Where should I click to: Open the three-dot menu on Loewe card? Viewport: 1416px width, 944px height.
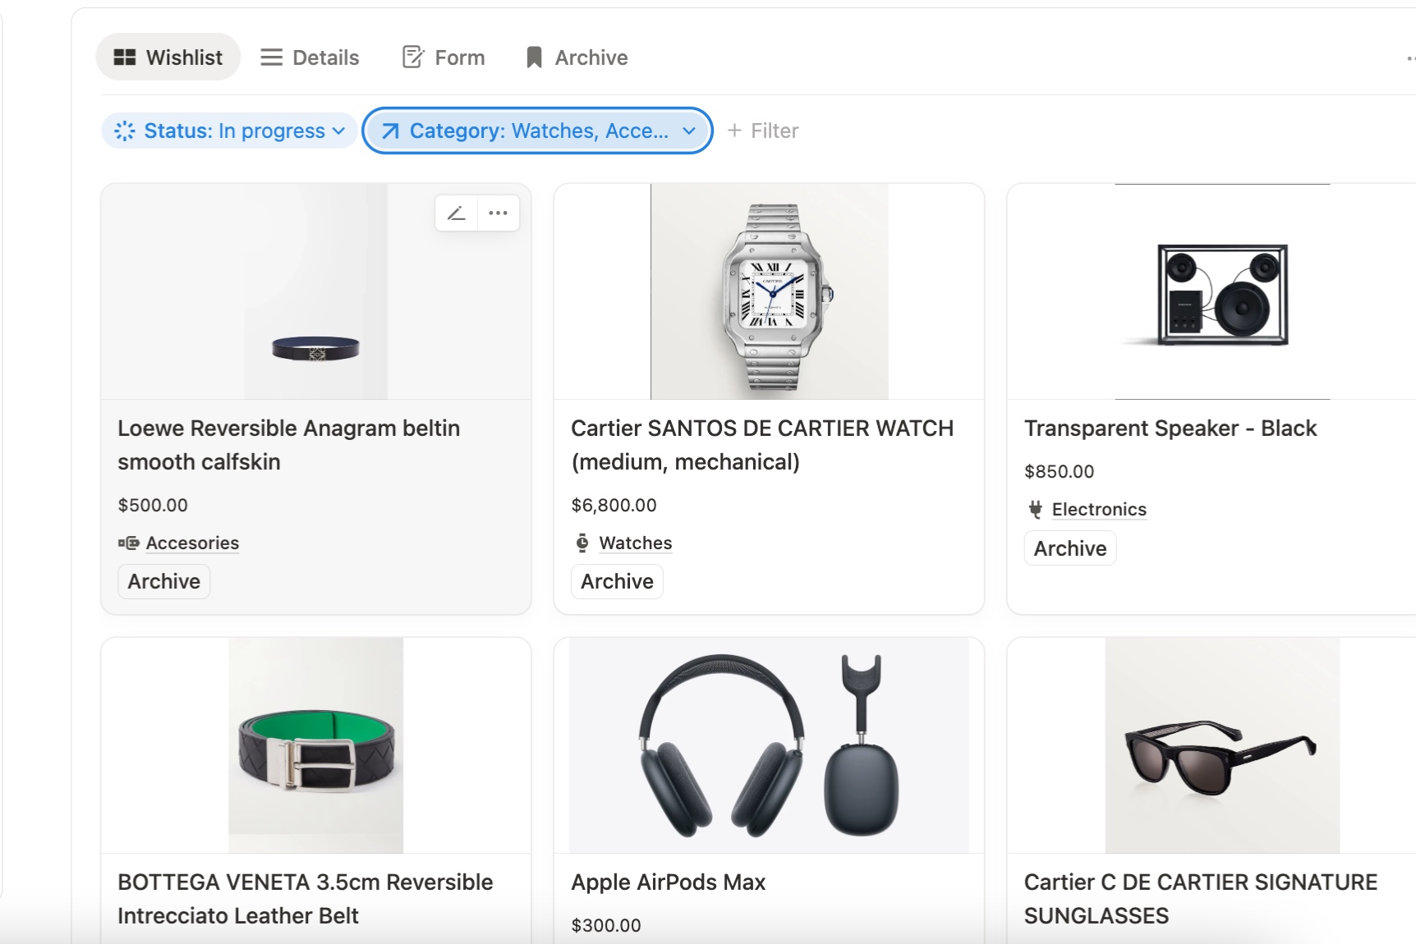click(x=498, y=213)
